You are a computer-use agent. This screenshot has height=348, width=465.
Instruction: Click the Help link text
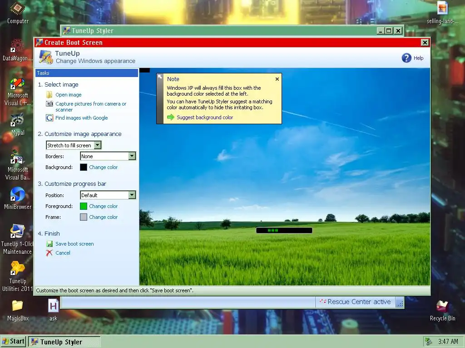(x=418, y=58)
